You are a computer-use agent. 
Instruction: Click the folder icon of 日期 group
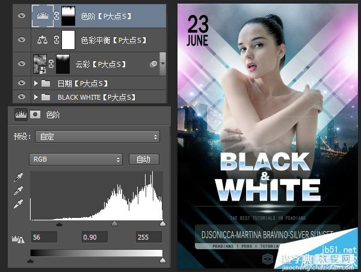coord(46,83)
